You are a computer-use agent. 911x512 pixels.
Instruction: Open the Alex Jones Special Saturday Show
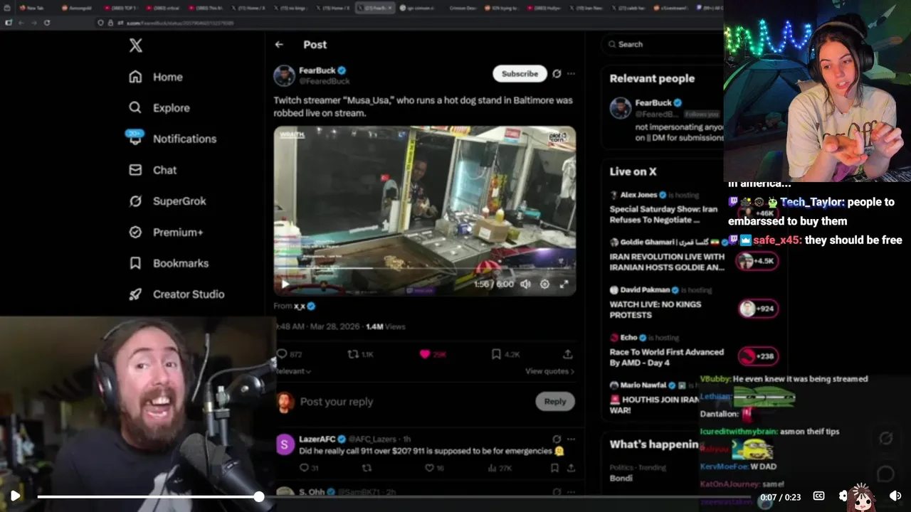(x=663, y=215)
